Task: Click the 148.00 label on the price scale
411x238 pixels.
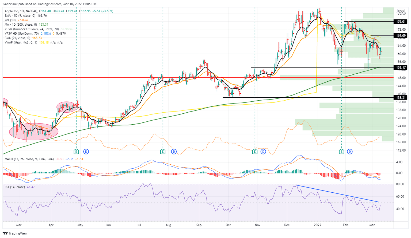Action: coord(401,78)
